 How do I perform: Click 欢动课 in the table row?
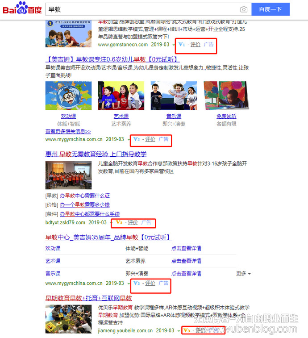[x=53, y=248]
